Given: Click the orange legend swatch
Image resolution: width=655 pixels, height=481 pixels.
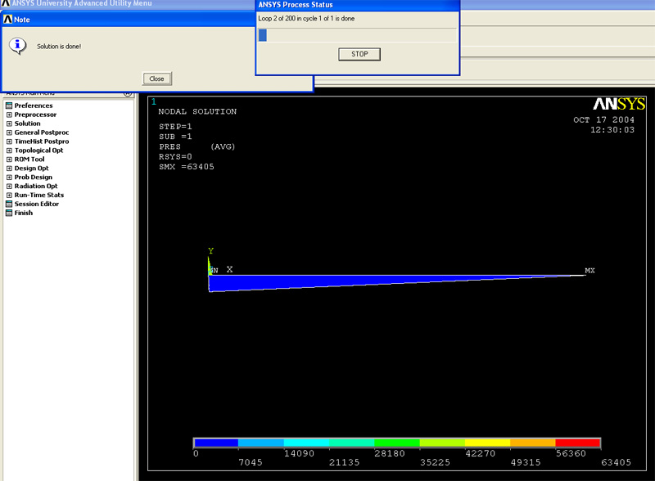Looking at the screenshot, I should pyautogui.click(x=533, y=443).
